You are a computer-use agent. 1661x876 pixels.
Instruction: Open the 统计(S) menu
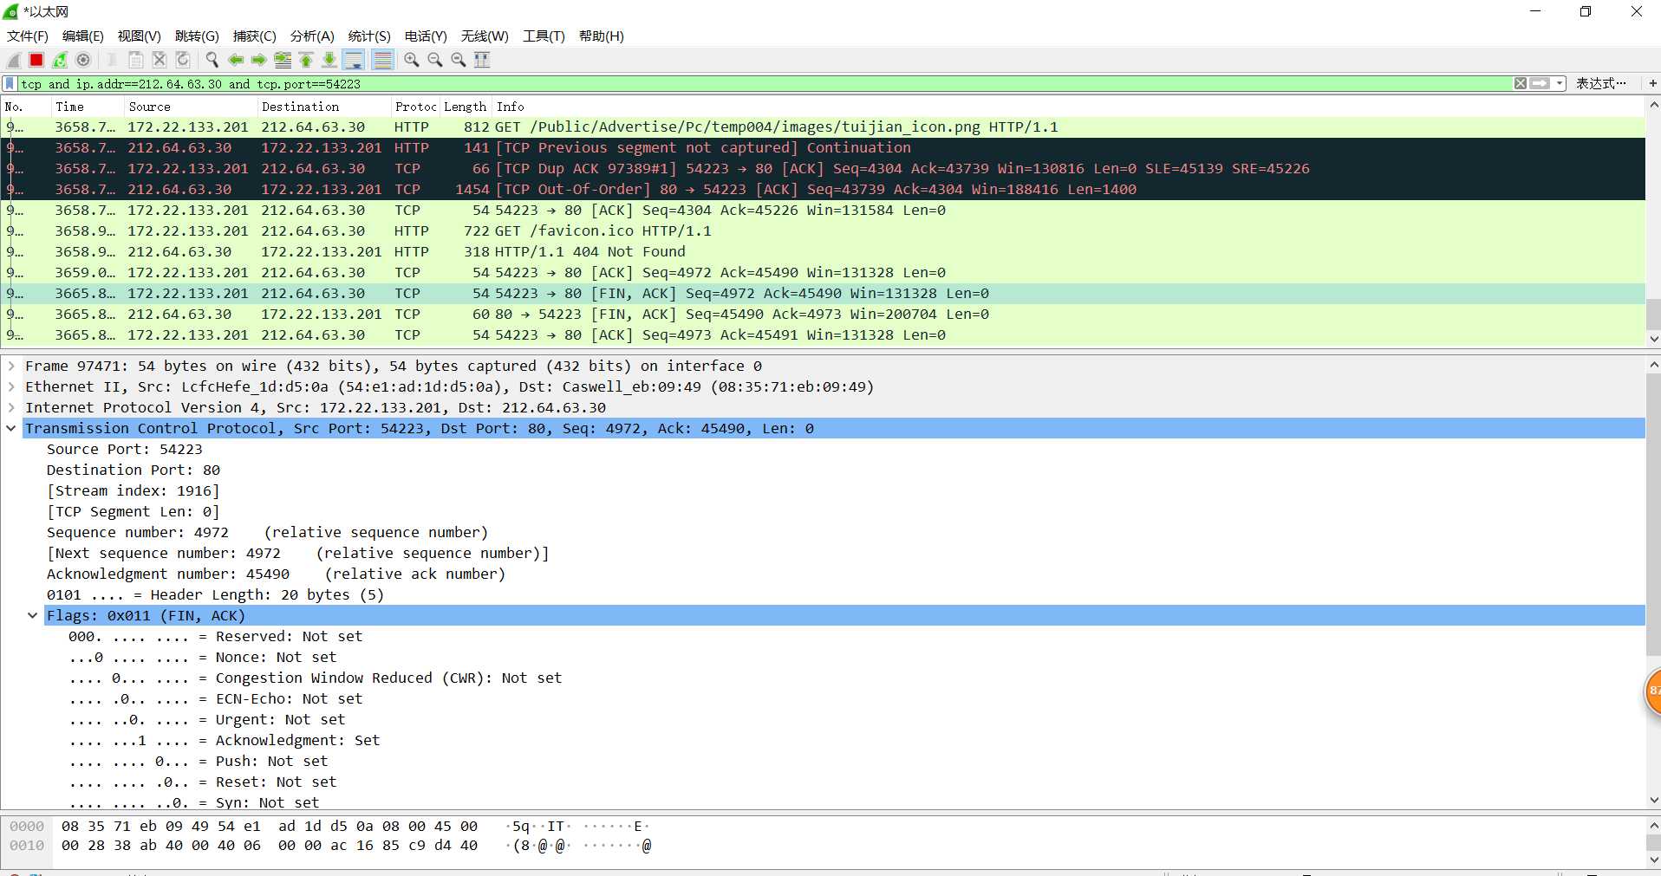click(x=369, y=36)
